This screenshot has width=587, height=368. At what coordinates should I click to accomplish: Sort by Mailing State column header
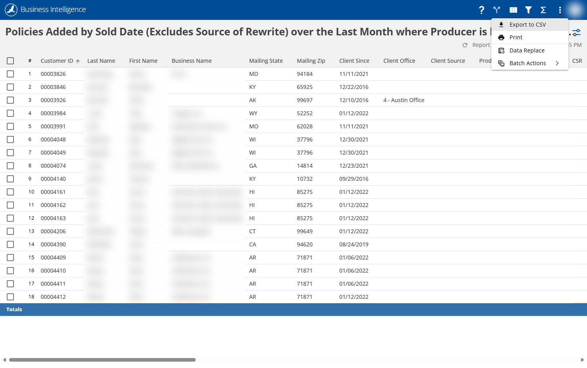[x=266, y=61]
